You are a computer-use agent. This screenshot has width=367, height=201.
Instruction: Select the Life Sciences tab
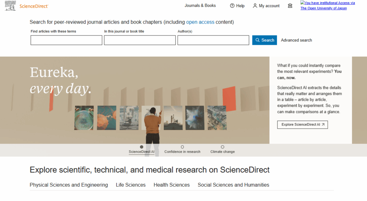pyautogui.click(x=130, y=185)
